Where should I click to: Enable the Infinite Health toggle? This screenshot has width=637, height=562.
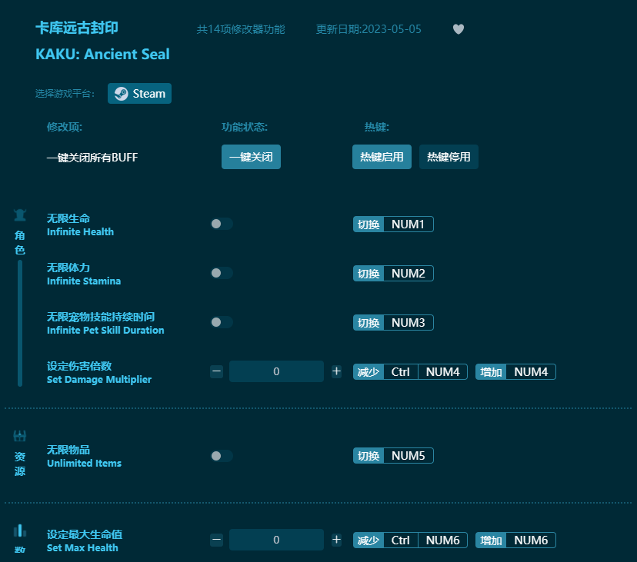click(x=222, y=224)
